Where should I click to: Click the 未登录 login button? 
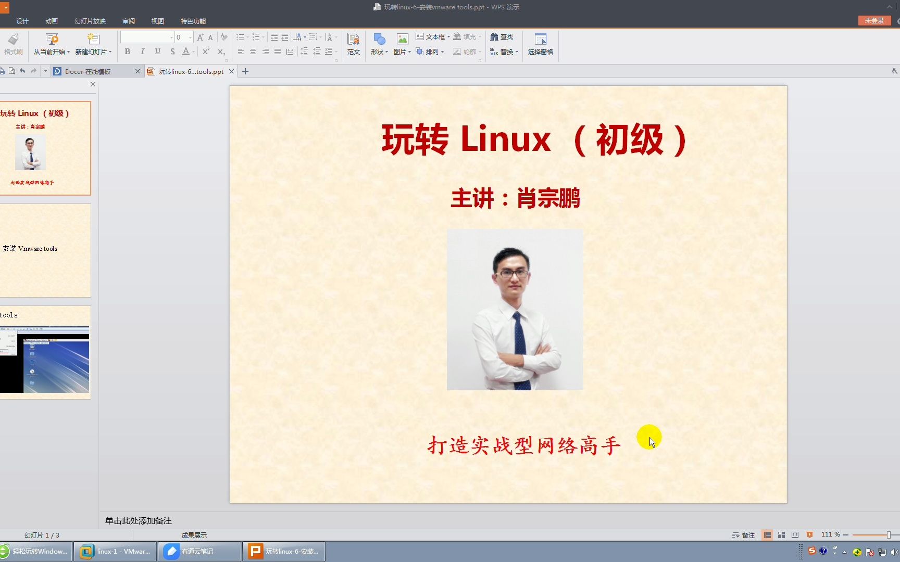[873, 21]
